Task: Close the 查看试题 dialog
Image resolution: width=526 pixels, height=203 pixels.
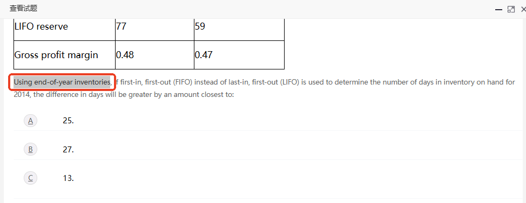Action: (523, 9)
